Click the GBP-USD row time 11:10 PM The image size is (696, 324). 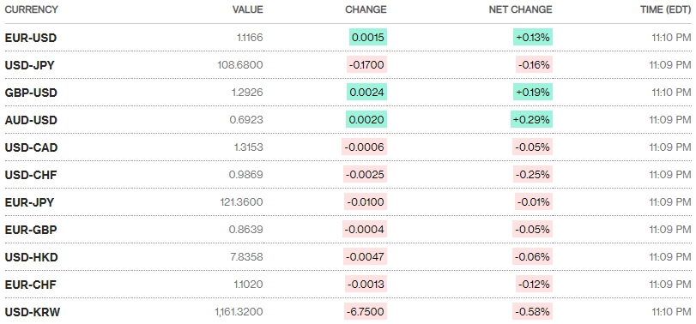click(672, 93)
